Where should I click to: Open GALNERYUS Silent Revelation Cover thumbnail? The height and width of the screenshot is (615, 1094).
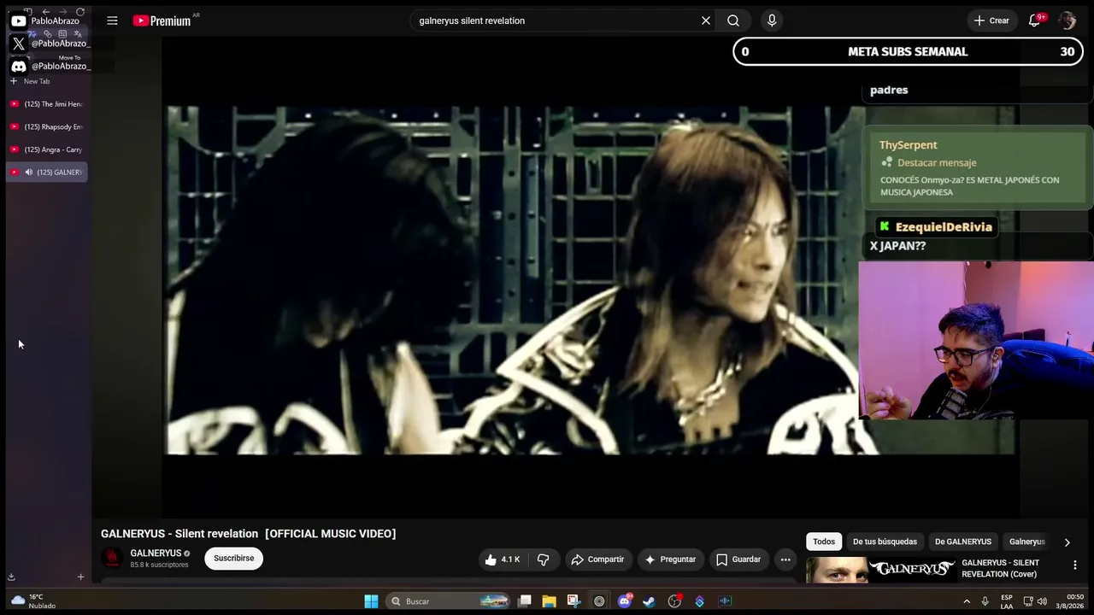coord(880,570)
